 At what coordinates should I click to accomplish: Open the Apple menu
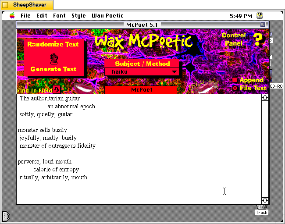pos(12,16)
